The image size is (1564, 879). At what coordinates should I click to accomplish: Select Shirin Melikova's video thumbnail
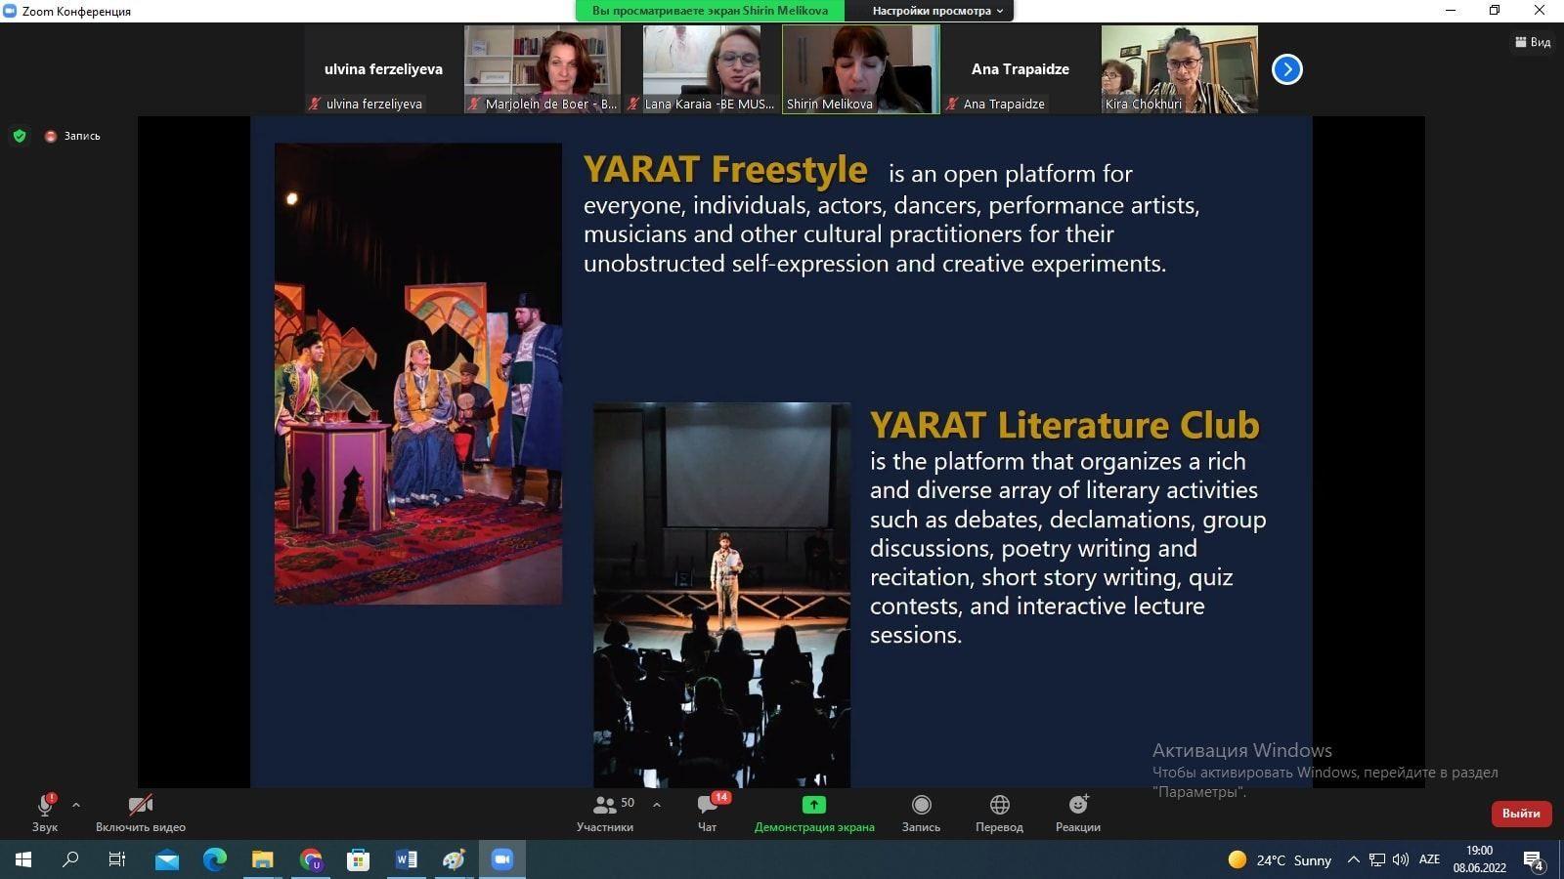(860, 68)
